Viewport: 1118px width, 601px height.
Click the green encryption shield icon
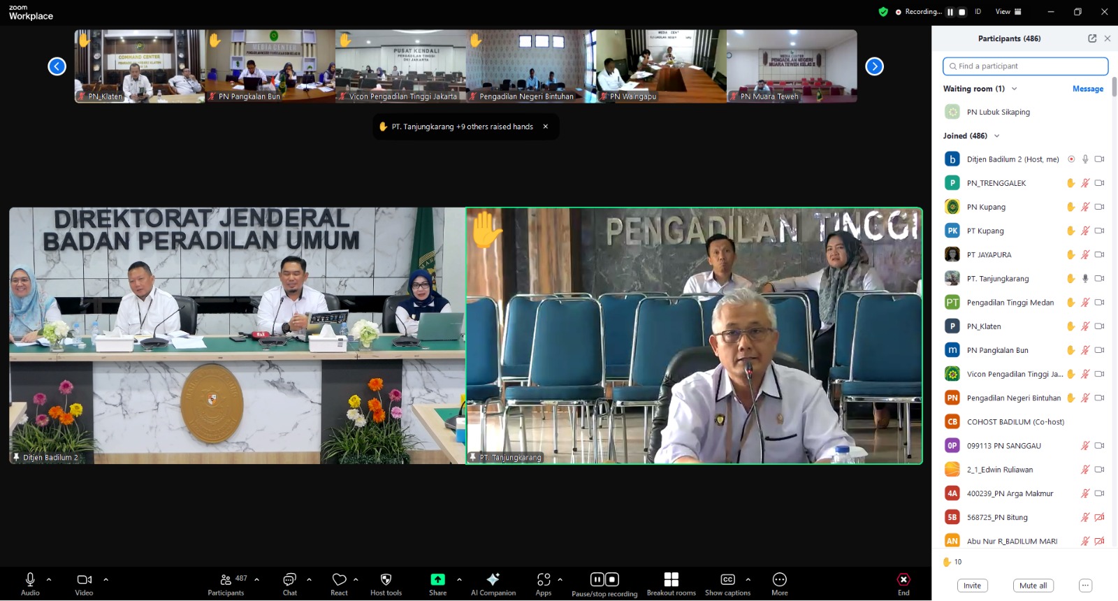(x=883, y=12)
